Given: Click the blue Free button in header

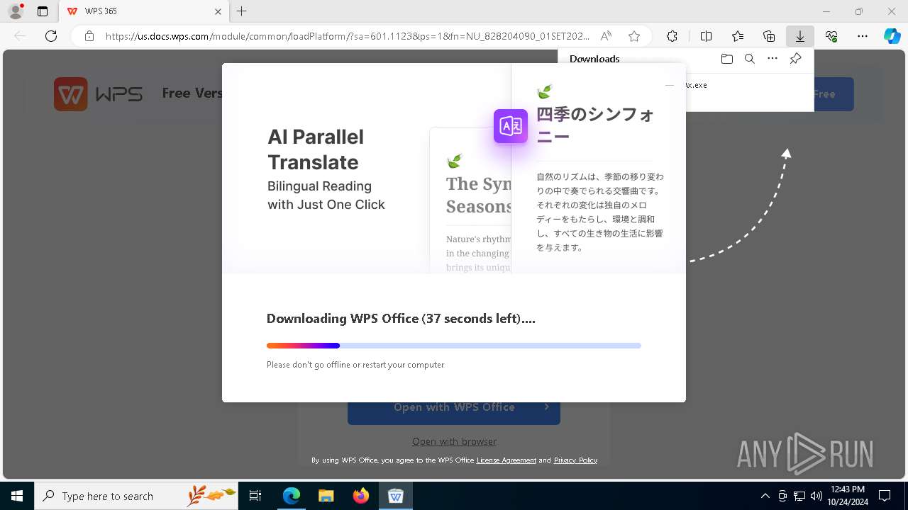Looking at the screenshot, I should (x=834, y=93).
